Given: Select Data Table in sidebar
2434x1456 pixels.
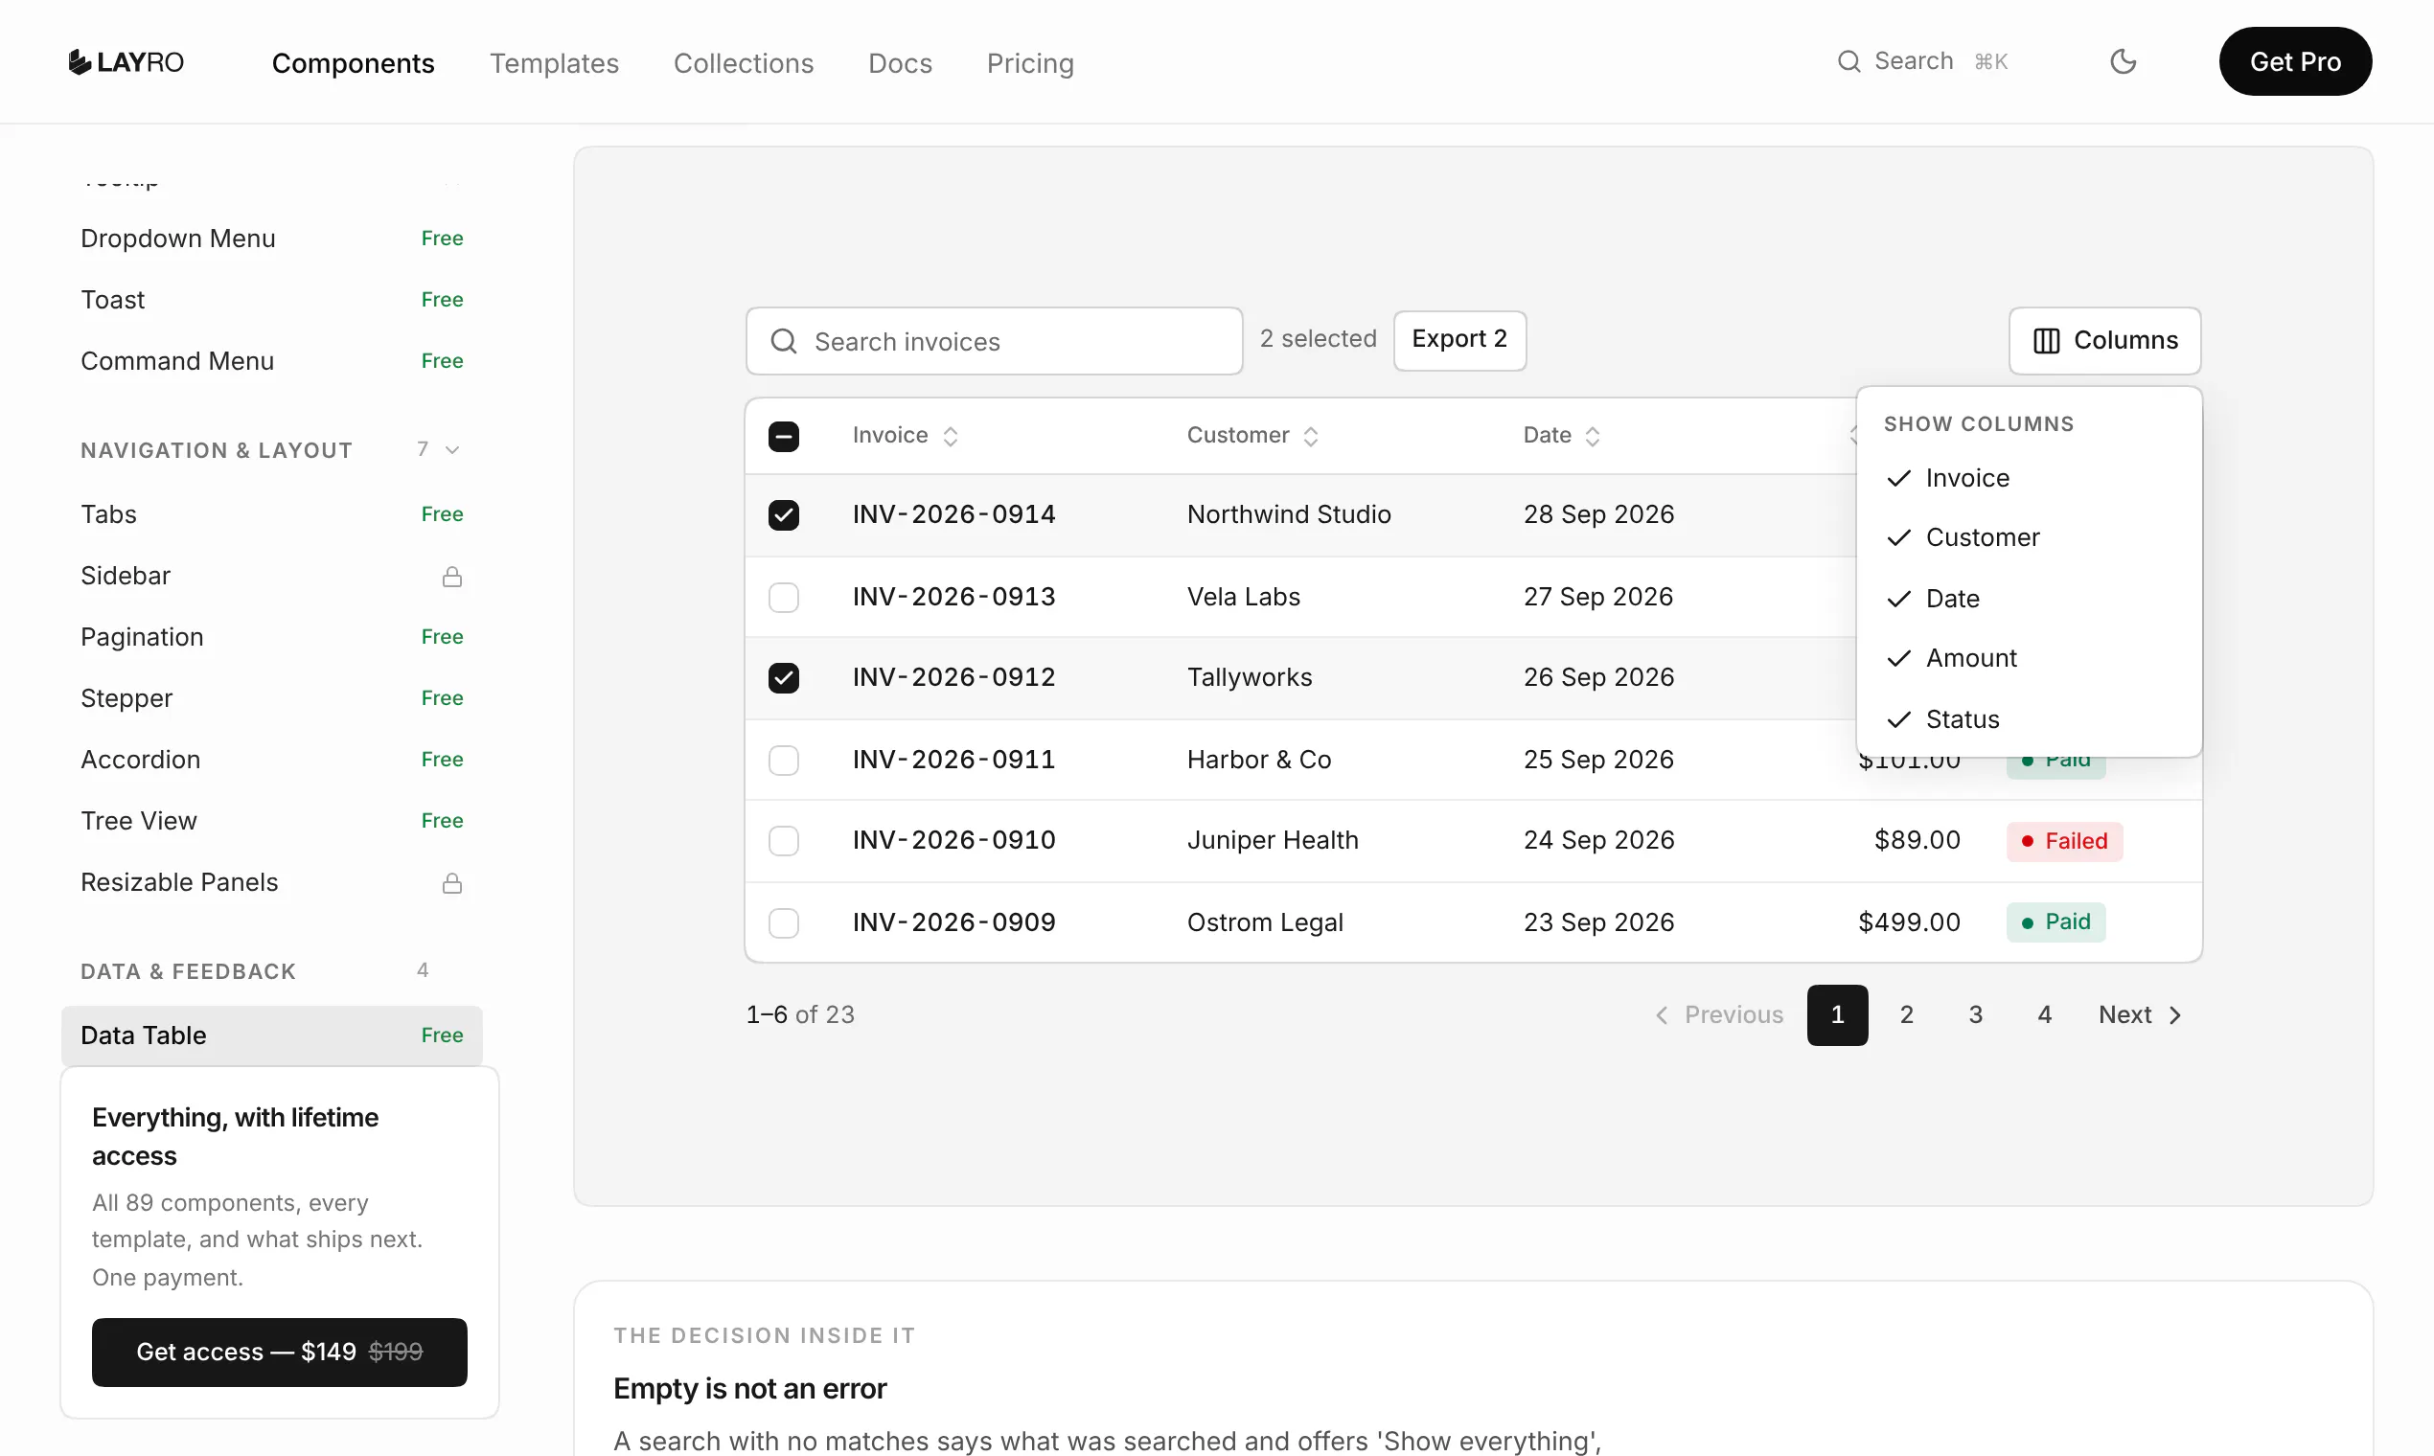Looking at the screenshot, I should (271, 1035).
